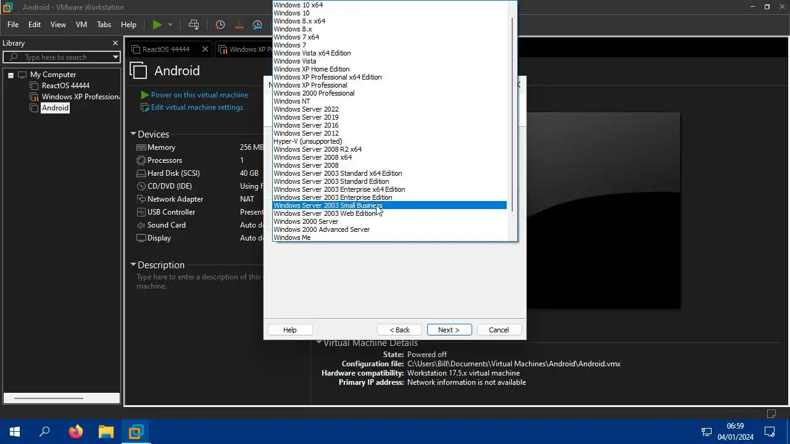Click the description text field
This screenshot has width=790, height=444.
pyautogui.click(x=199, y=281)
